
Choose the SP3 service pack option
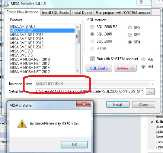130,35
